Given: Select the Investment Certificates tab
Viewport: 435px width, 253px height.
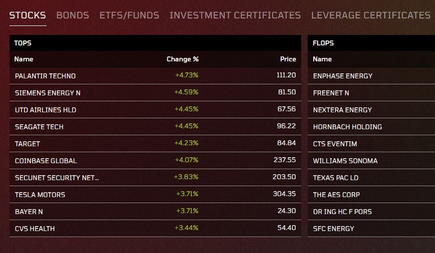Looking at the screenshot, I should [x=235, y=15].
